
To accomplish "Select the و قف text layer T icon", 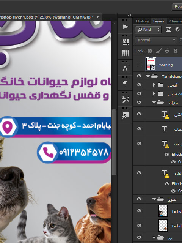I will [x=165, y=144].
